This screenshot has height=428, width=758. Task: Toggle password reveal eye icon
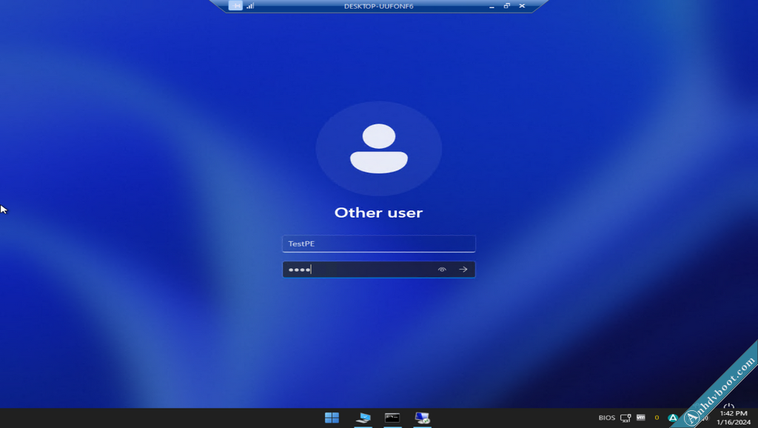[442, 270]
